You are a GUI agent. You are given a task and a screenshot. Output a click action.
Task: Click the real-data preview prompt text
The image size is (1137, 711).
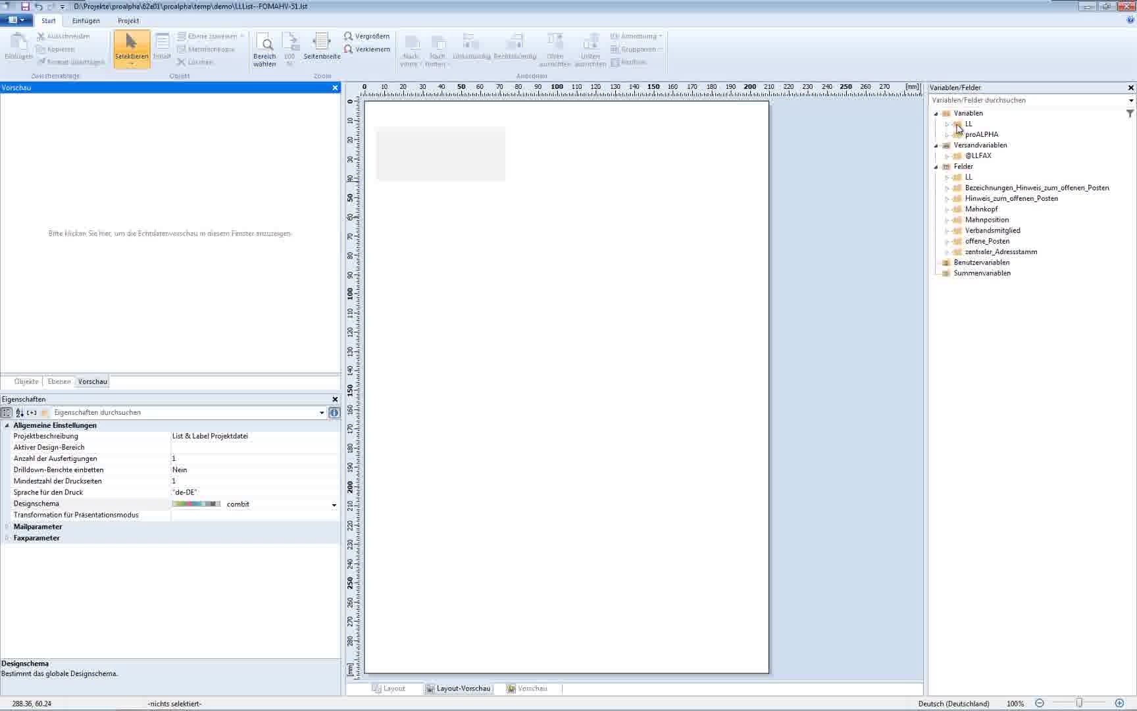[170, 234]
